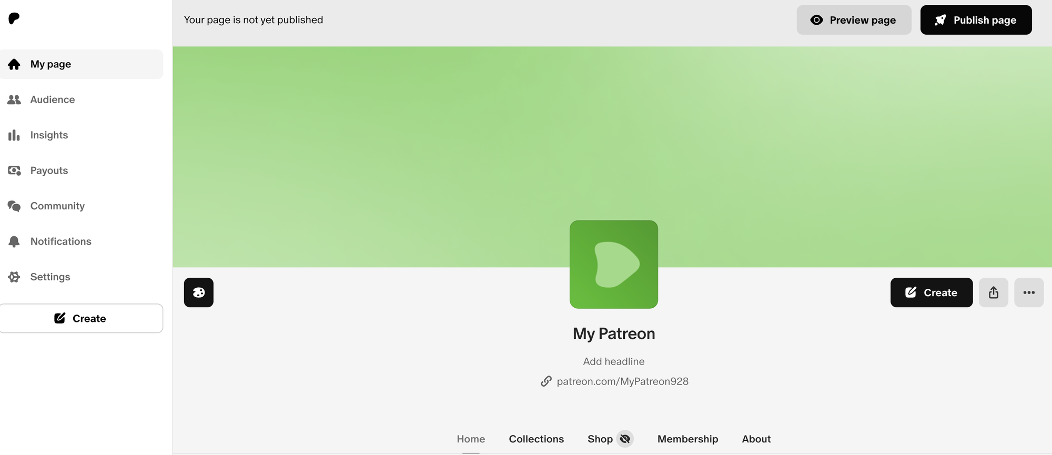The height and width of the screenshot is (455, 1052).
Task: Click the black Create button below the banner
Action: [x=932, y=292]
